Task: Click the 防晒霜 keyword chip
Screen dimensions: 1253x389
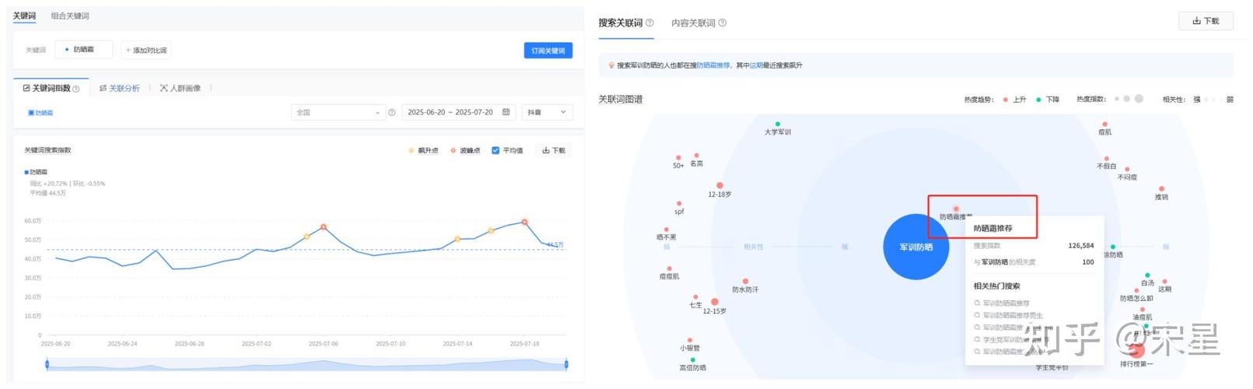Action: click(x=84, y=50)
